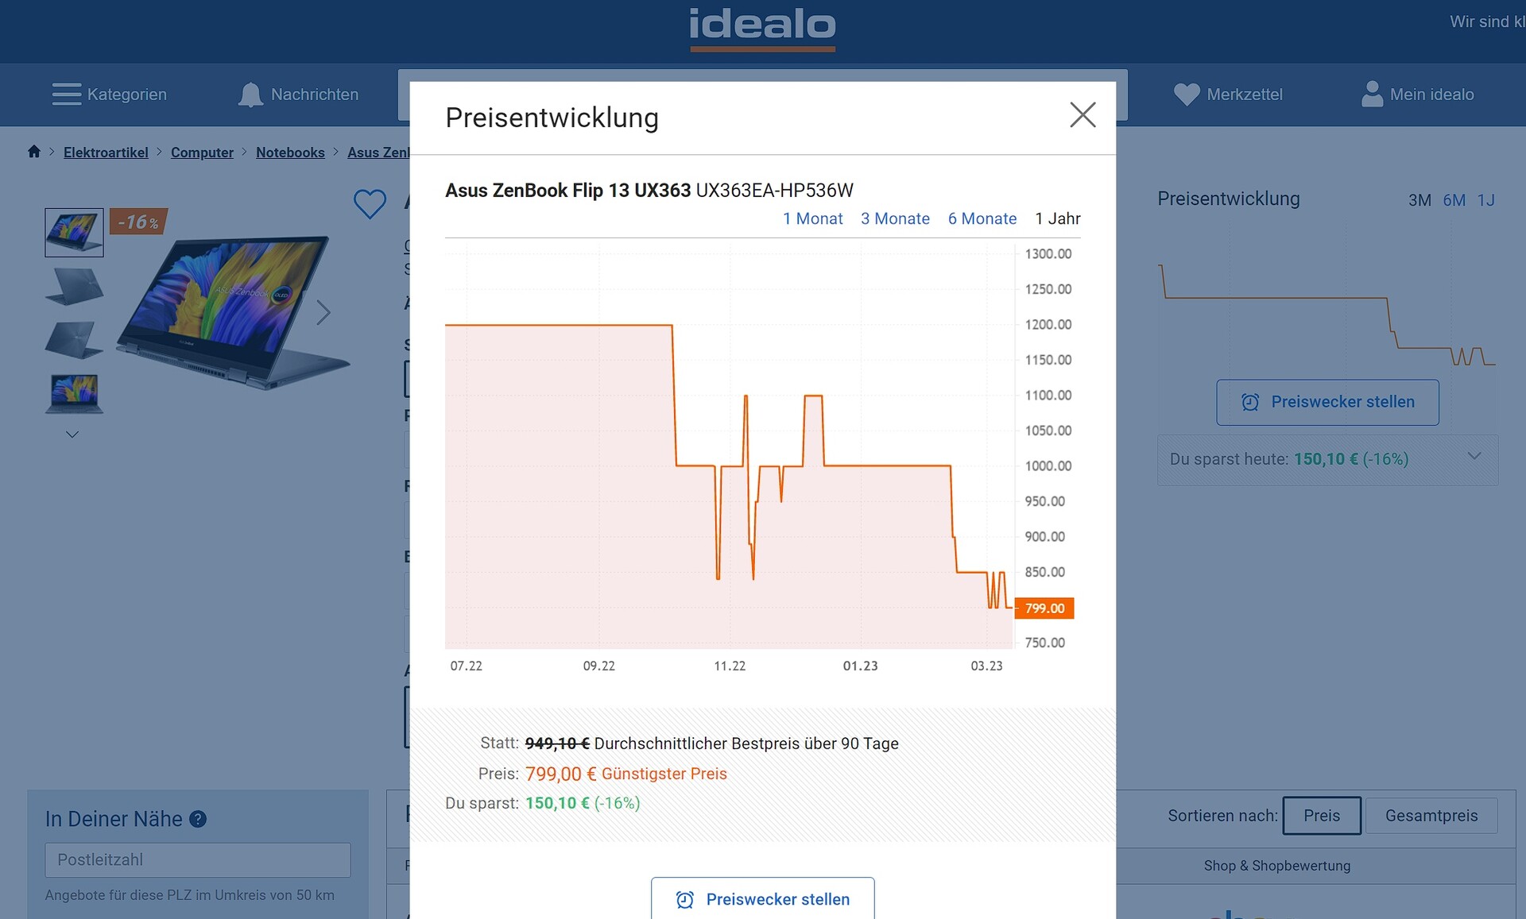The image size is (1526, 919).
Task: Close the Preisentwicklung dialog
Action: pos(1083,115)
